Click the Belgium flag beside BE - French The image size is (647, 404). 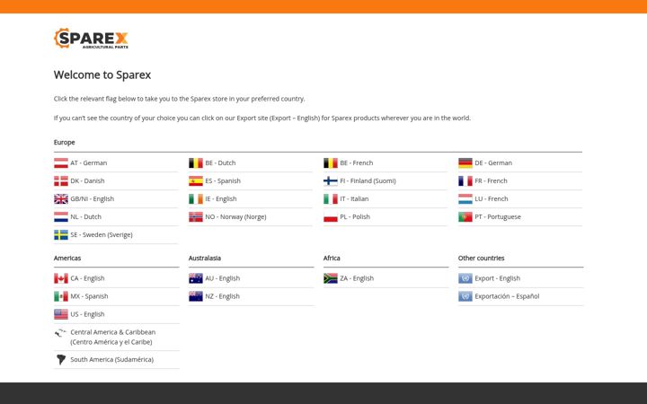point(331,163)
